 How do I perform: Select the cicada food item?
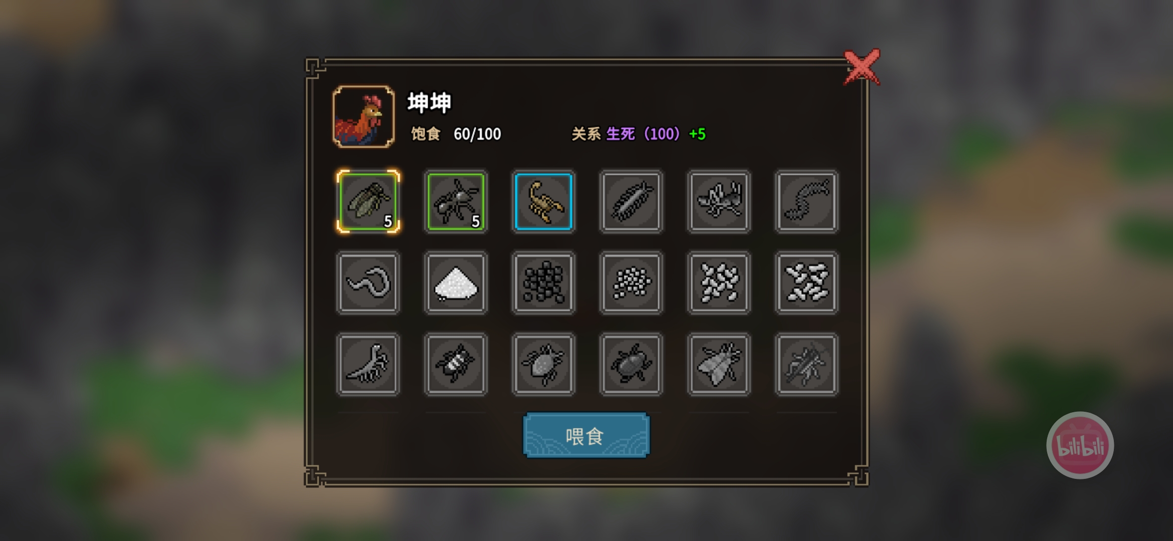(368, 201)
